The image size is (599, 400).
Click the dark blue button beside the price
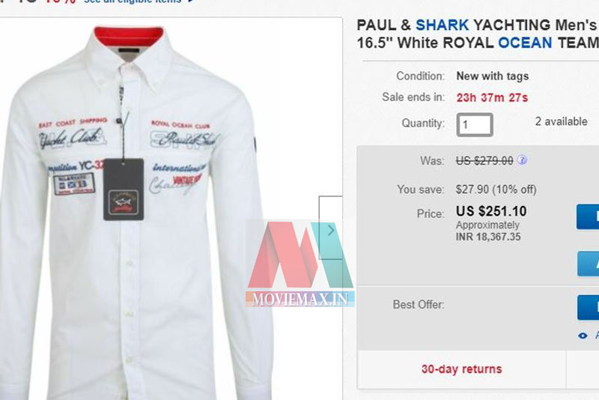588,216
